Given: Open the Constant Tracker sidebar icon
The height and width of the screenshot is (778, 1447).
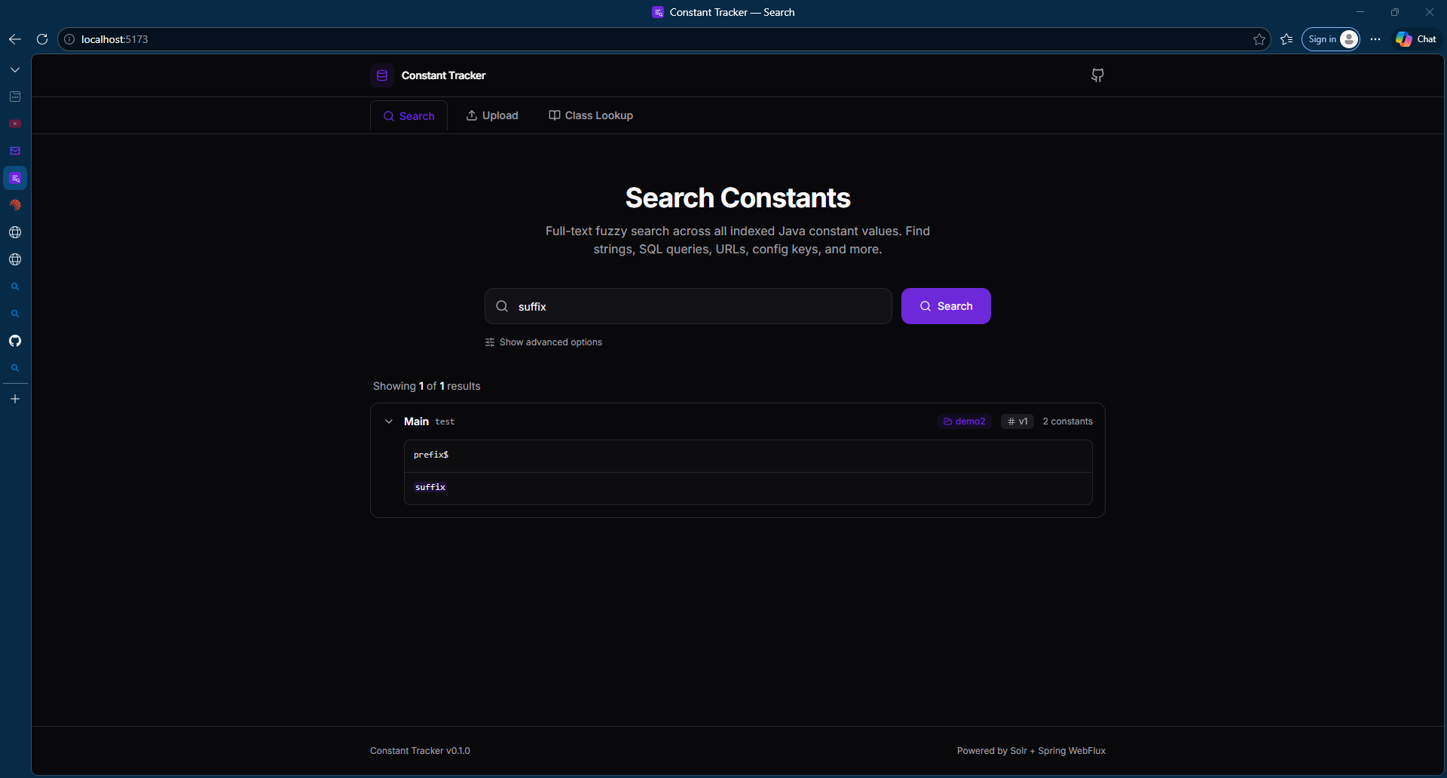Looking at the screenshot, I should pos(15,178).
